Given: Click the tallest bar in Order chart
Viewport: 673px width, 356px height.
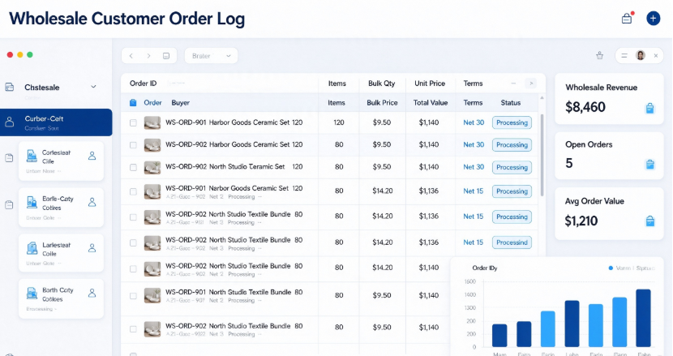Looking at the screenshot, I should (643, 318).
